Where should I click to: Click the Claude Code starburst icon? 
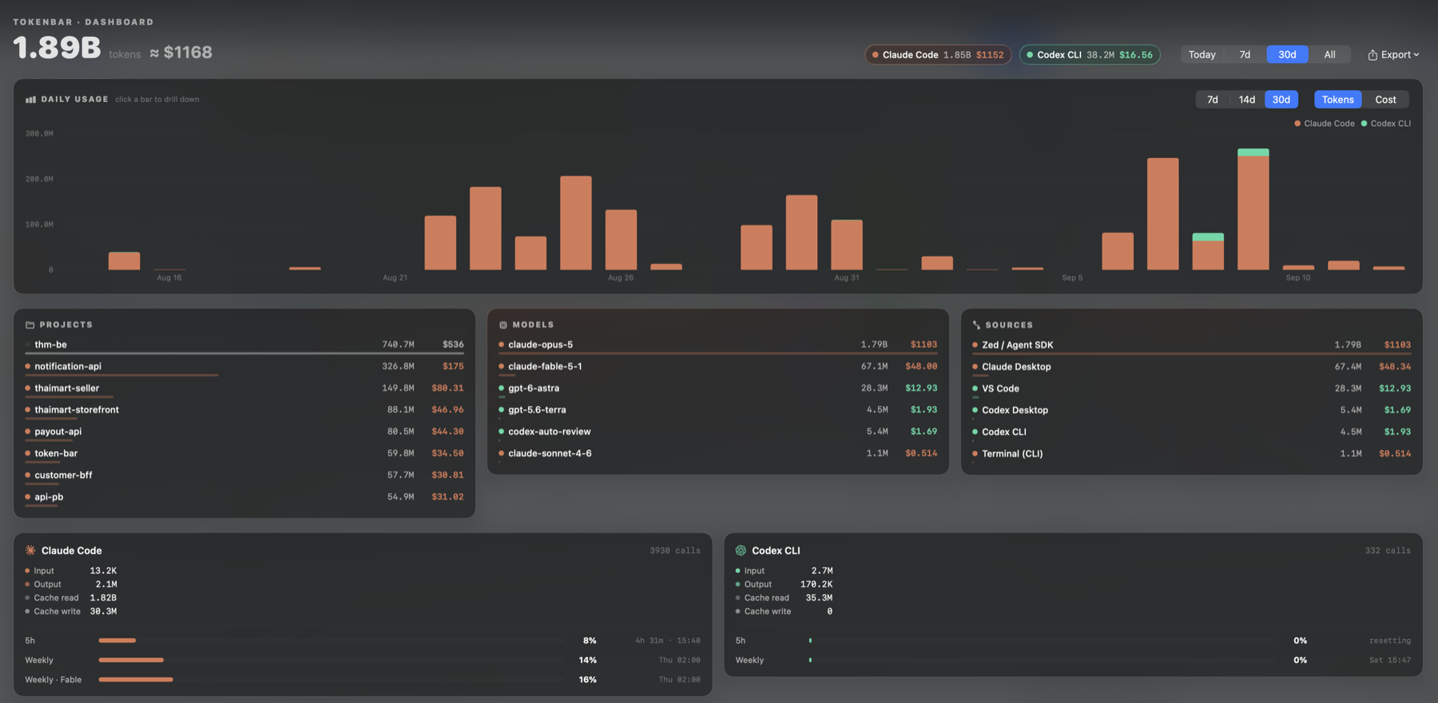[30, 551]
